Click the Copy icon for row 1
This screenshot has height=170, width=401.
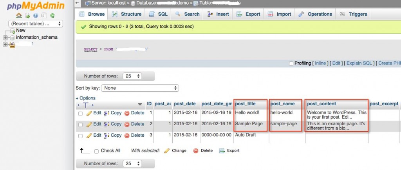point(107,113)
